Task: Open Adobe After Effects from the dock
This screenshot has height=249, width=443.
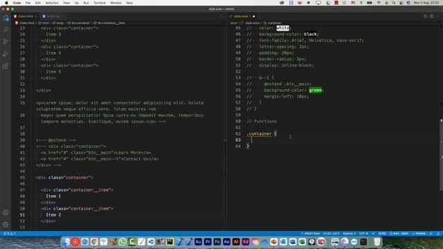Action: (x=226, y=241)
